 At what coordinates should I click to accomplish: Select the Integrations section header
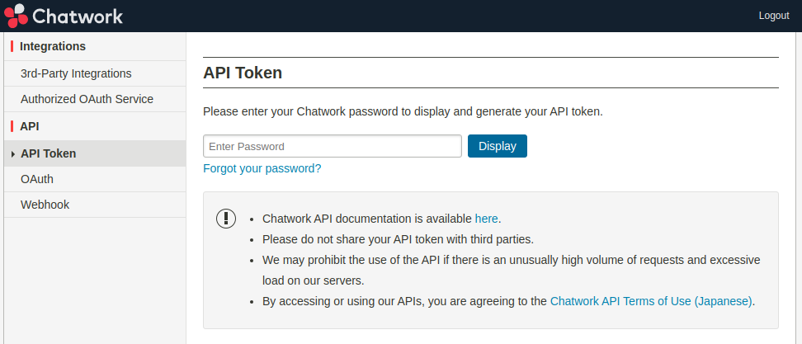(x=53, y=46)
